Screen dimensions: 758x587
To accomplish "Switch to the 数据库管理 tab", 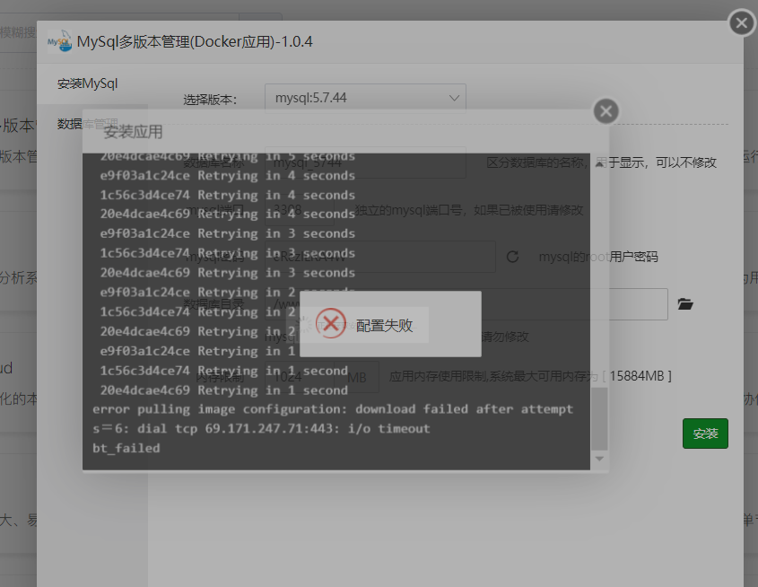I will (x=88, y=124).
